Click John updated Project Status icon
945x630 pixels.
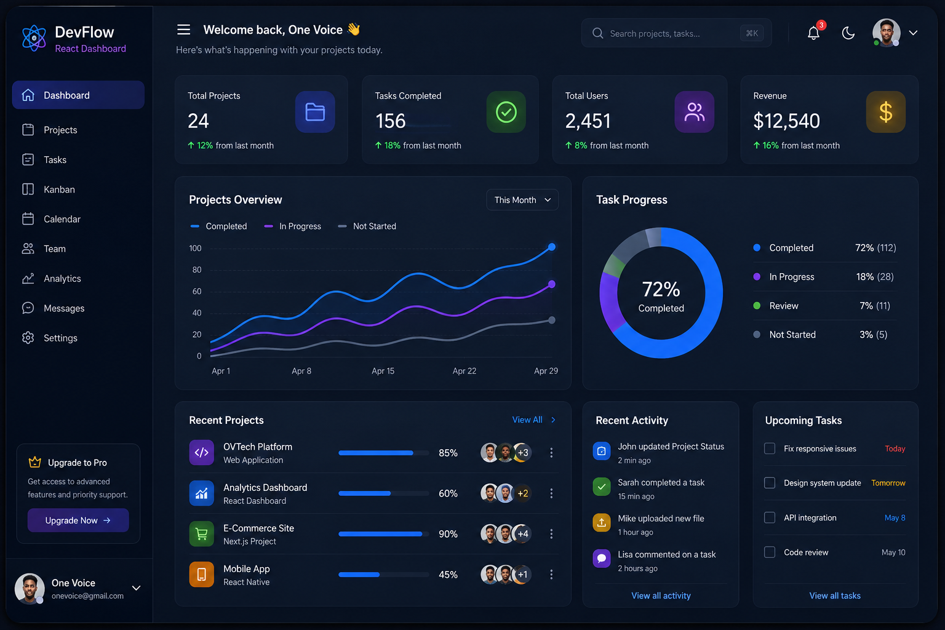pyautogui.click(x=602, y=451)
